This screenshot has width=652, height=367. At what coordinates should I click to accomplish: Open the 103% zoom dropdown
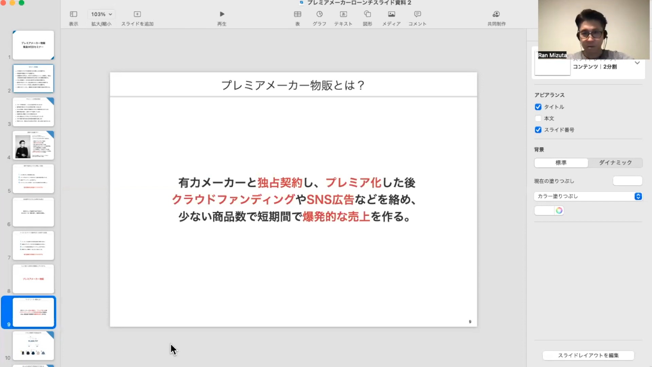click(x=101, y=14)
